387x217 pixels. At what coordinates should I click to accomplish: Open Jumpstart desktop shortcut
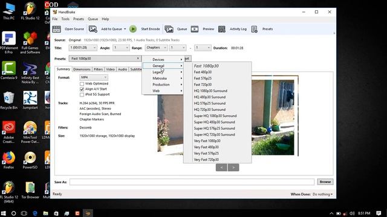pyautogui.click(x=30, y=101)
